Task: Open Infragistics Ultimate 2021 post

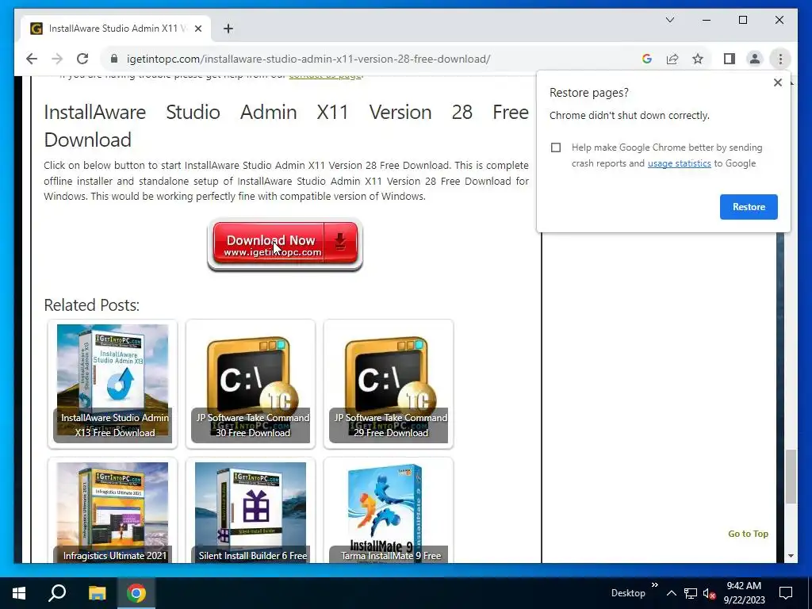Action: (x=113, y=511)
